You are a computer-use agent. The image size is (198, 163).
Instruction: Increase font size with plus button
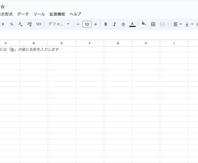point(96,24)
